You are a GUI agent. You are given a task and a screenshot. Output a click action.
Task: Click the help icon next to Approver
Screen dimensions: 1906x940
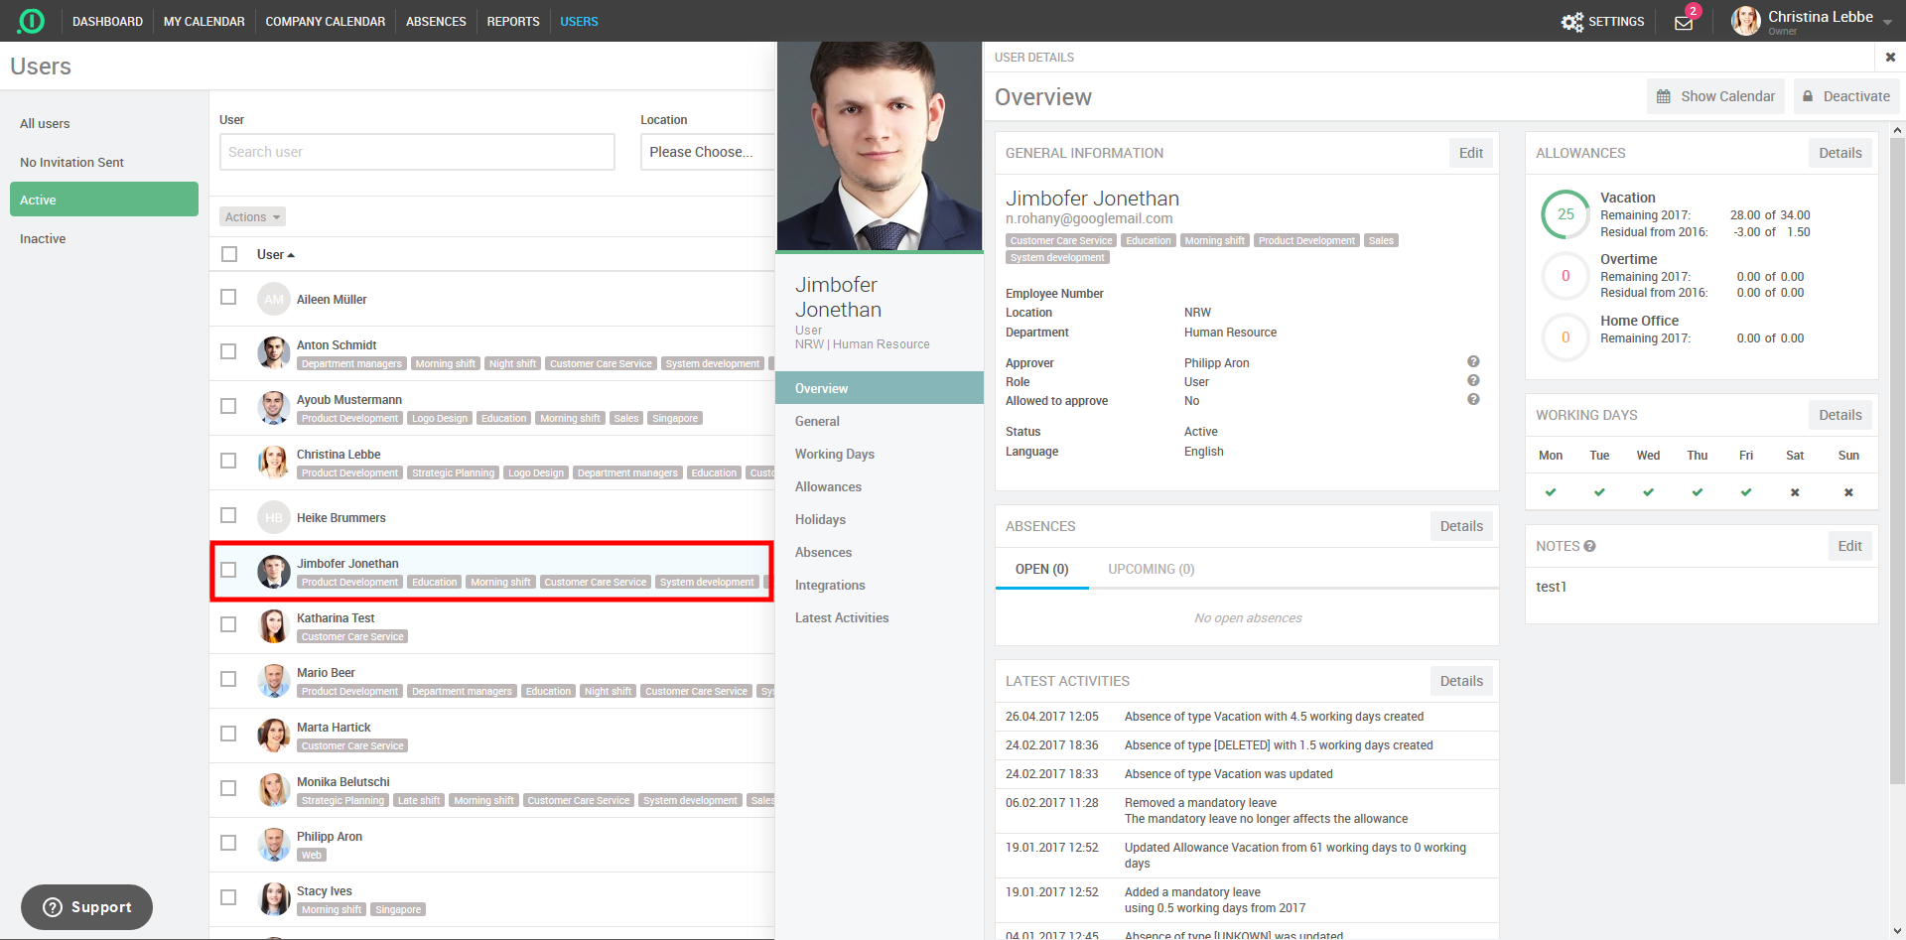[x=1473, y=362]
